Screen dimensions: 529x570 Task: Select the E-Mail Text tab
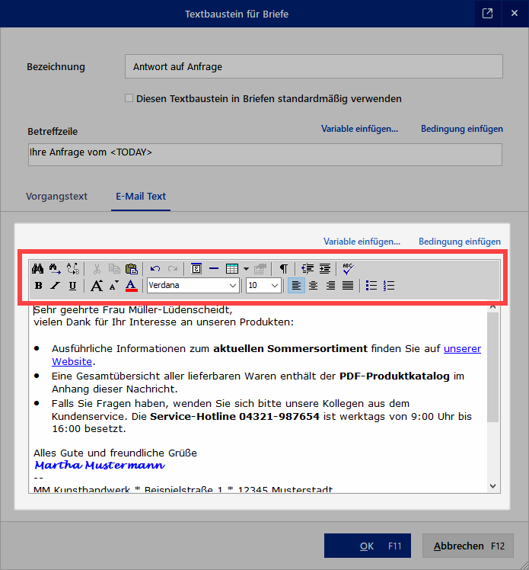141,196
